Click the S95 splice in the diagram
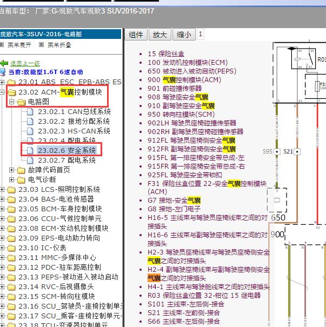 277,152
